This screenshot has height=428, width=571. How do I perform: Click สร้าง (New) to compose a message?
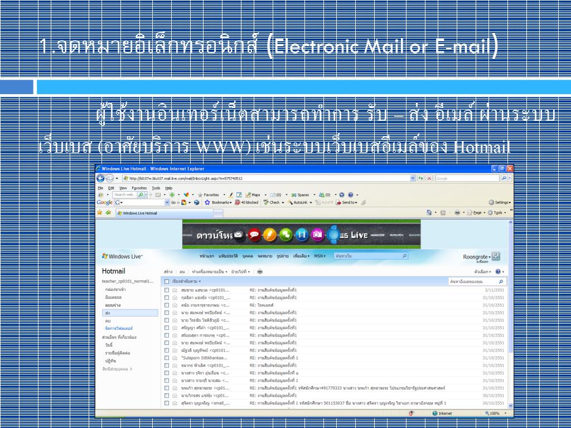click(168, 271)
